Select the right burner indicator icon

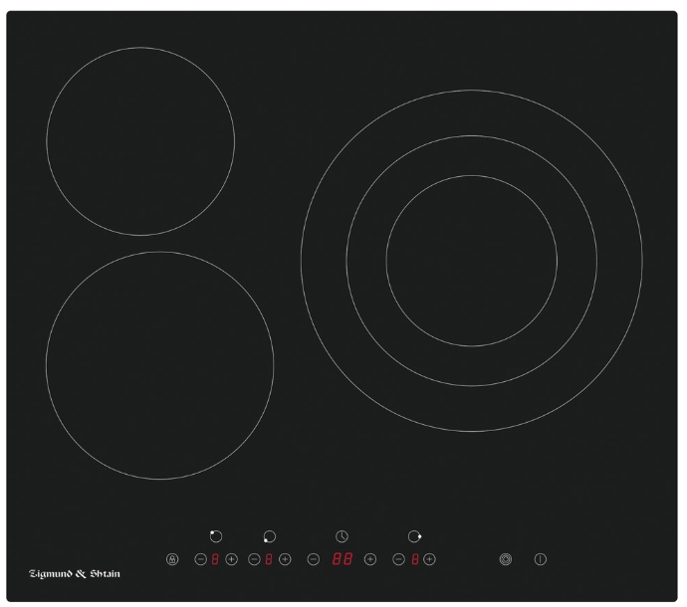[x=414, y=537]
